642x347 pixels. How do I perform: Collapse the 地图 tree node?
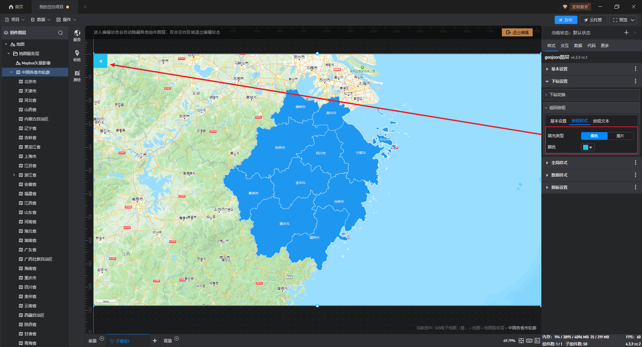(6, 44)
